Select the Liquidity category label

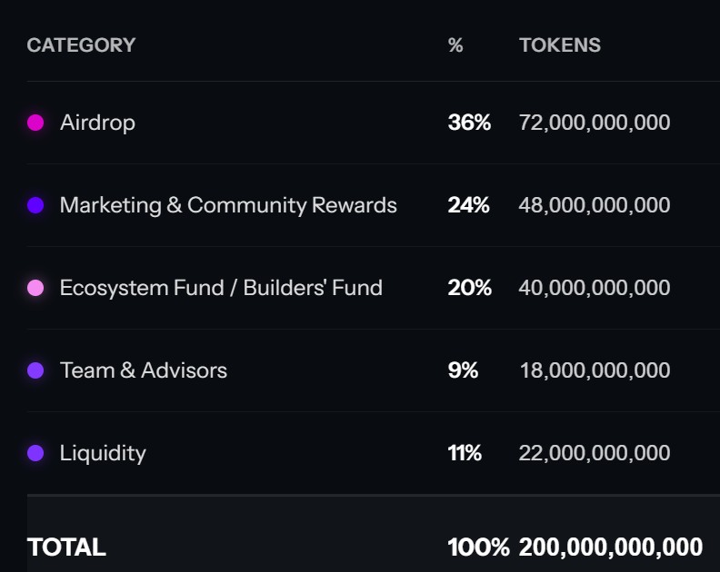click(x=103, y=453)
